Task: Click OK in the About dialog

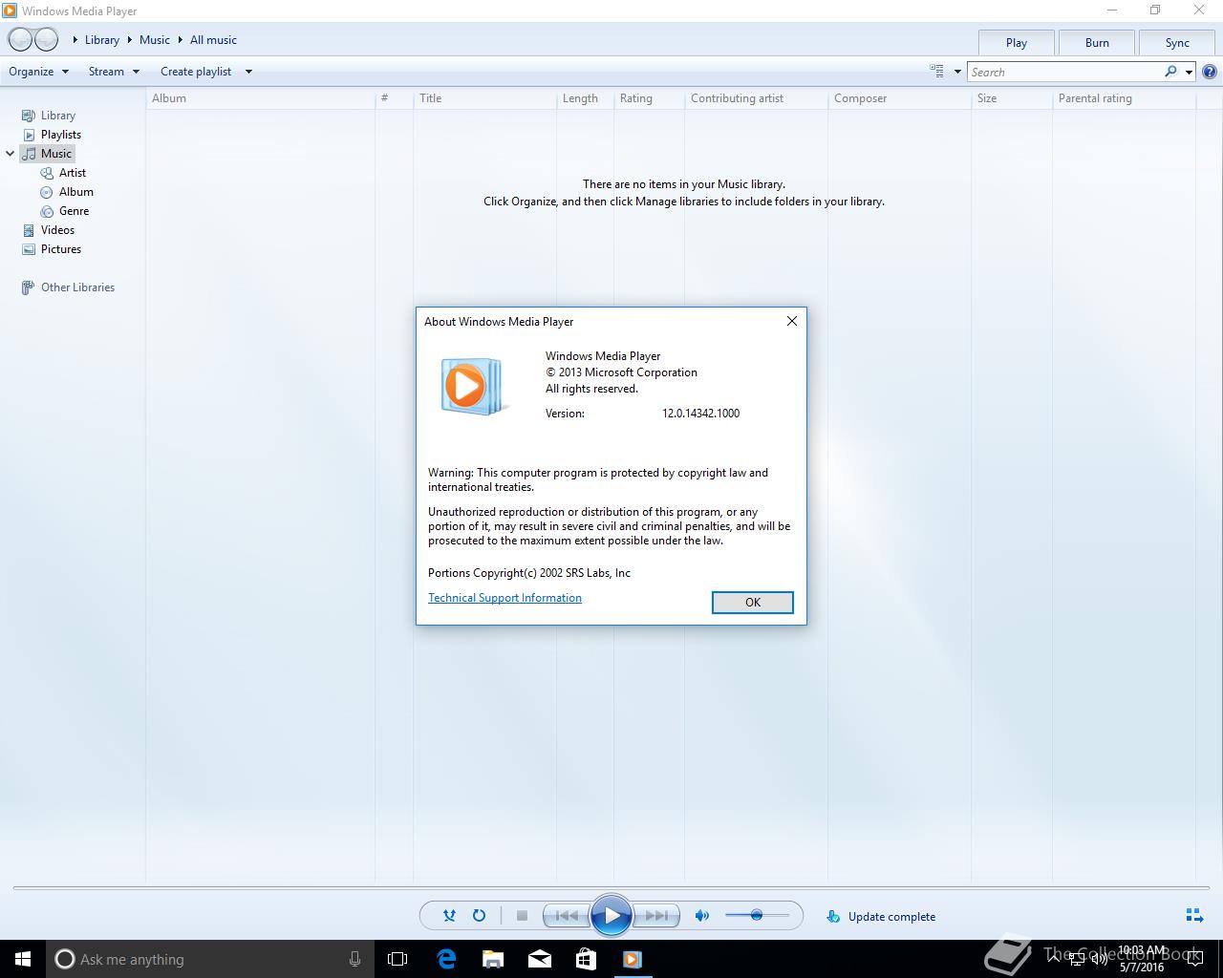Action: 753,603
